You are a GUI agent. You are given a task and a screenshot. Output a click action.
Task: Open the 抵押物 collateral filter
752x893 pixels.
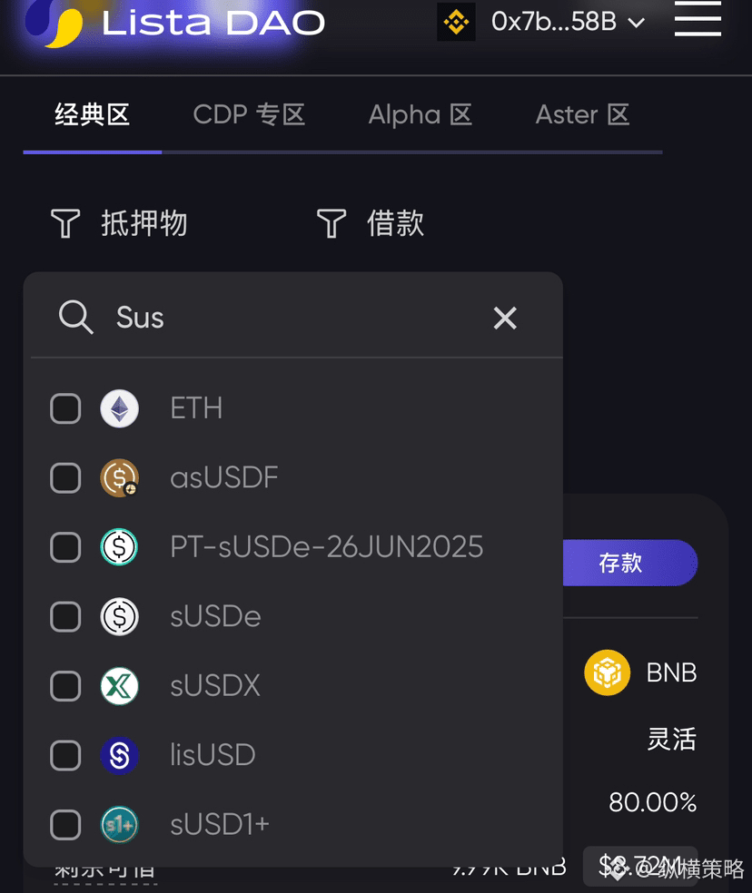119,223
